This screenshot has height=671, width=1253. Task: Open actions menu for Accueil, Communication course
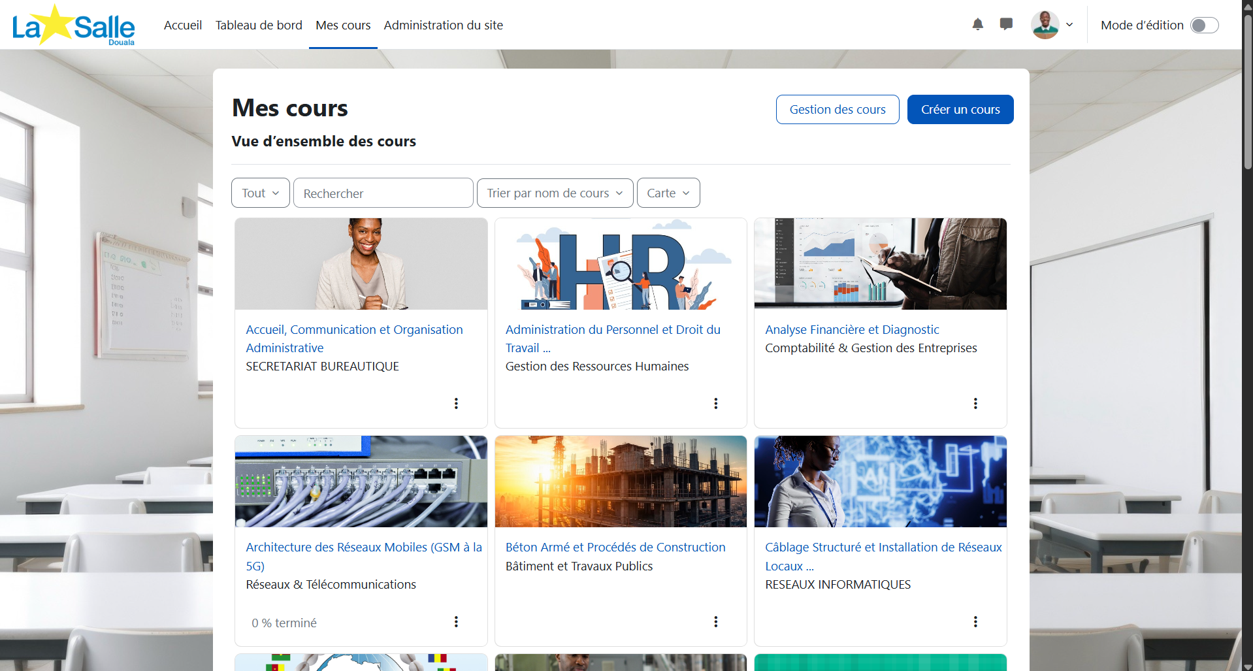pyautogui.click(x=456, y=403)
